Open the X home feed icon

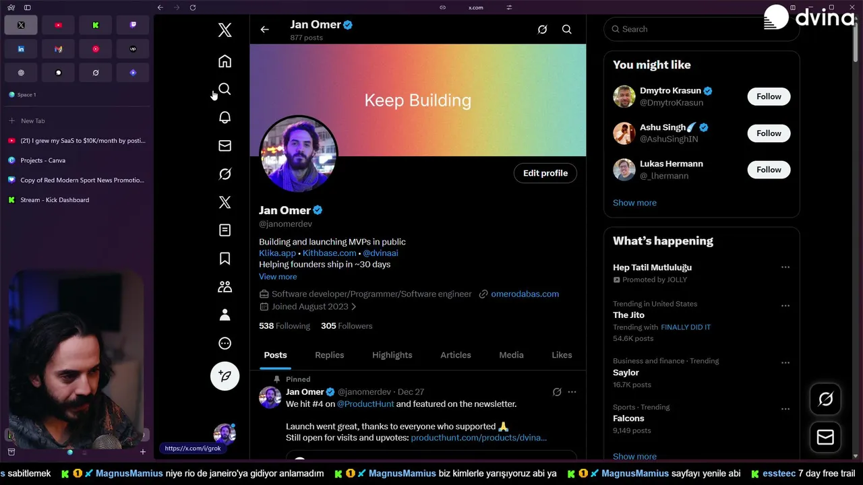(225, 61)
